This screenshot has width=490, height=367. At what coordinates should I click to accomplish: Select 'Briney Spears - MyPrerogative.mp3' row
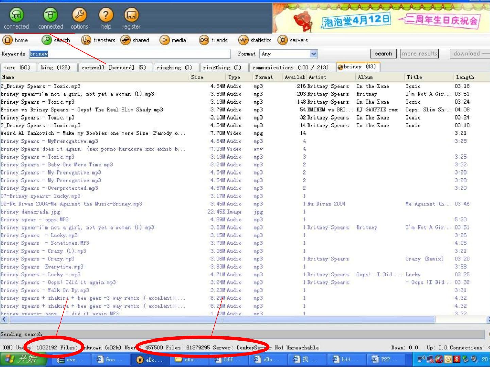pyautogui.click(x=245, y=141)
